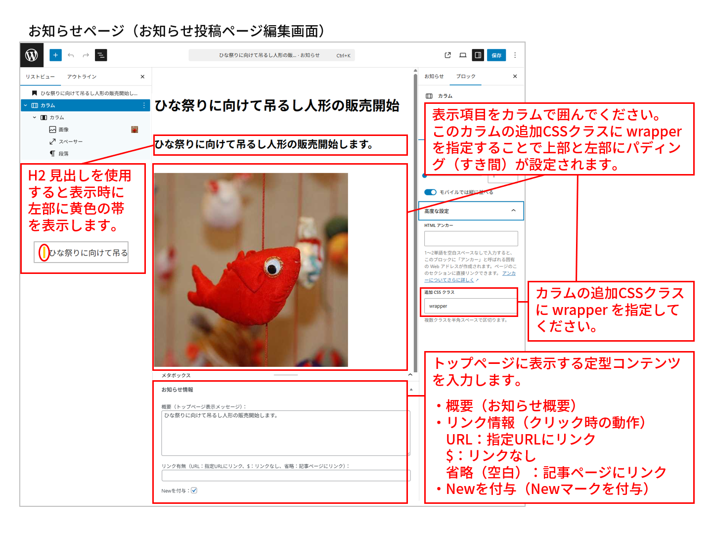
Task: Undo the last change
Action: coord(71,55)
